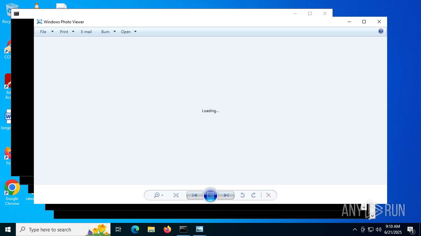The height and width of the screenshot is (236, 421).
Task: Expand the File dropdown arrow
Action: point(52,32)
